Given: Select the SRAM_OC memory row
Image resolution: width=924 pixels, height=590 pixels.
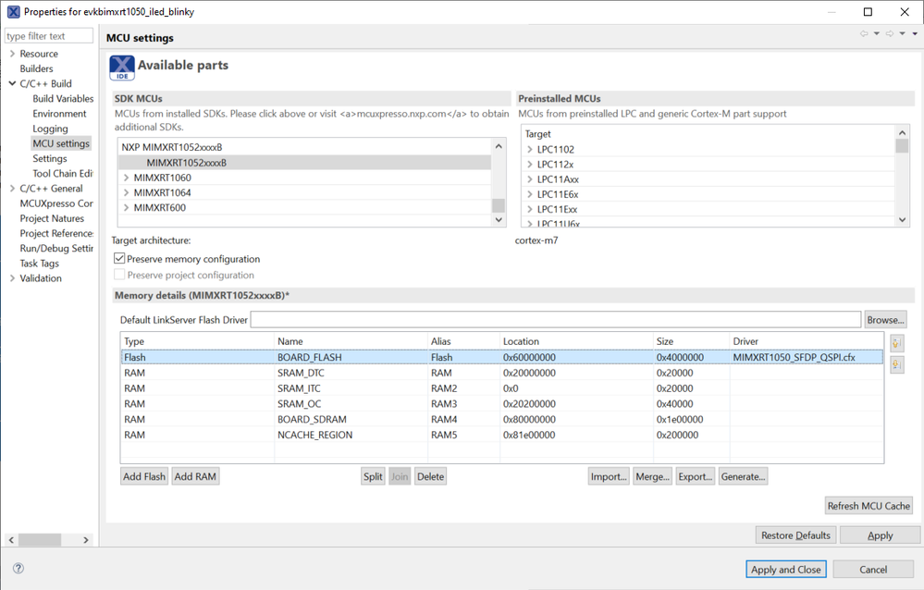Looking at the screenshot, I should click(502, 404).
